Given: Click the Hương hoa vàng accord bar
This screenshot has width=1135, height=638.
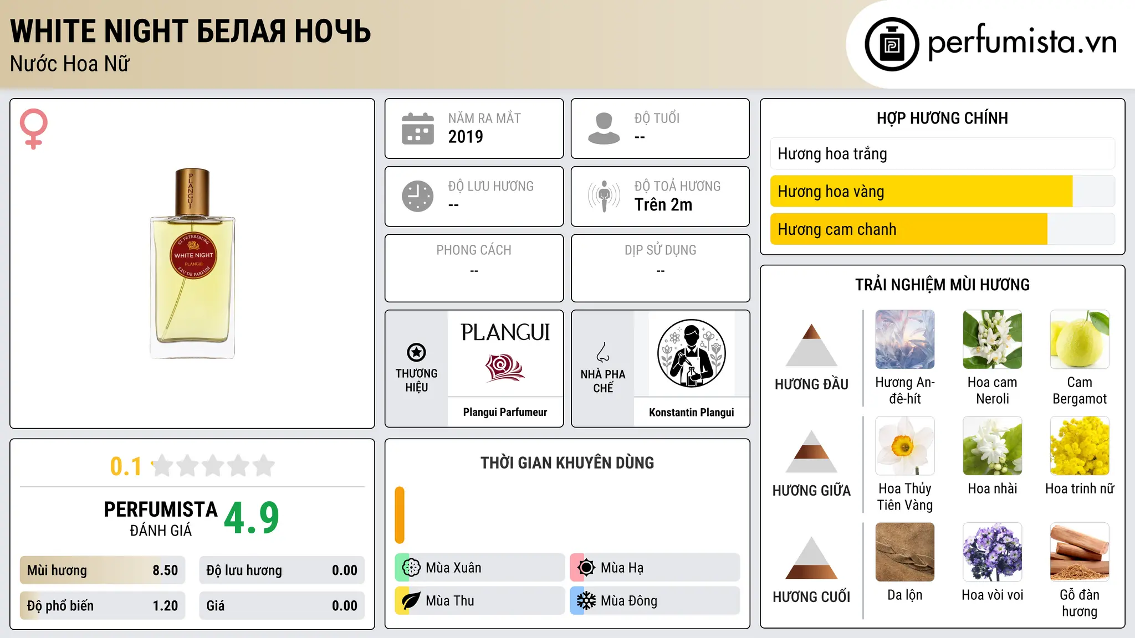Looking at the screenshot, I should tap(943, 191).
